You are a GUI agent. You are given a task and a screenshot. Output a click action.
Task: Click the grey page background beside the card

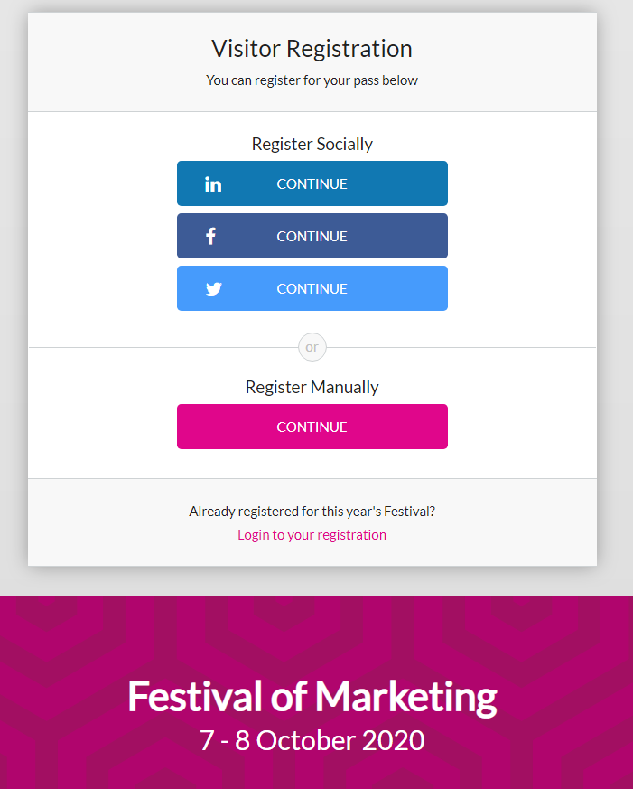(615, 271)
